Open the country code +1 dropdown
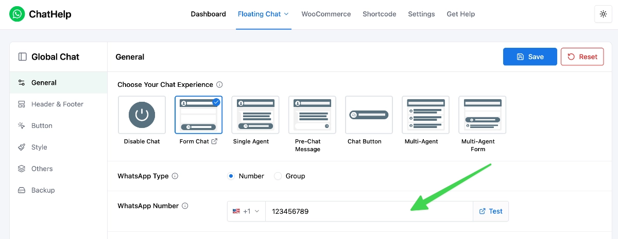Screen dimensions: 618x239 pos(246,211)
